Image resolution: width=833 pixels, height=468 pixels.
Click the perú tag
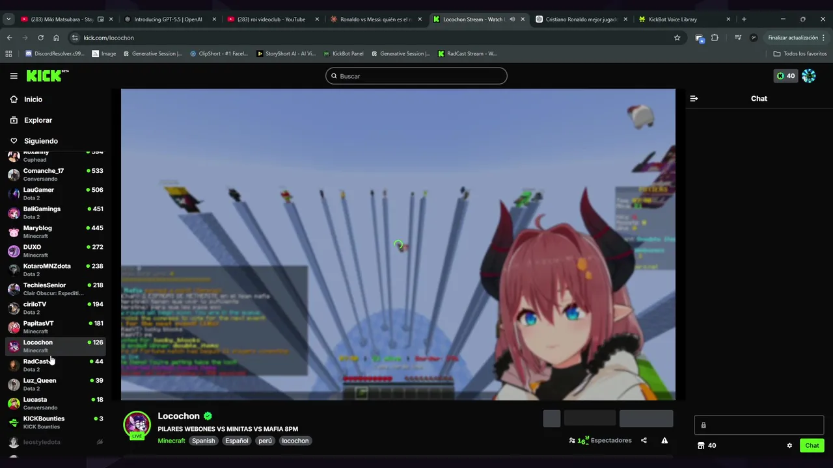[265, 441]
